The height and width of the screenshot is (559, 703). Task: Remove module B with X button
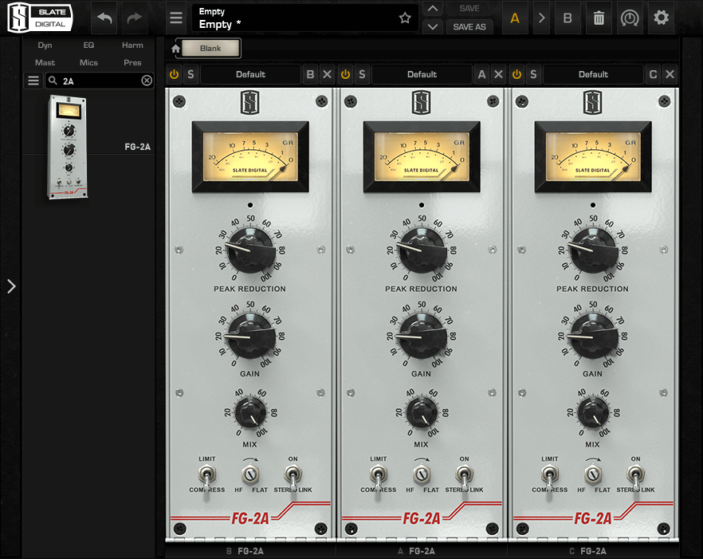(328, 74)
